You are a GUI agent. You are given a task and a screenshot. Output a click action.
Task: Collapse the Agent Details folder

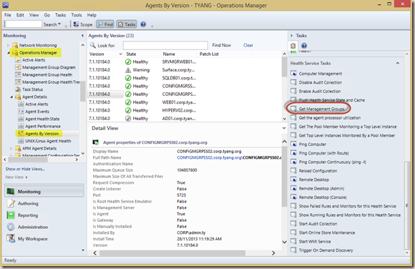tap(11, 97)
